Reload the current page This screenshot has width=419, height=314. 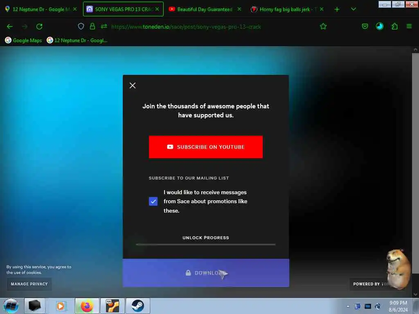point(39,27)
